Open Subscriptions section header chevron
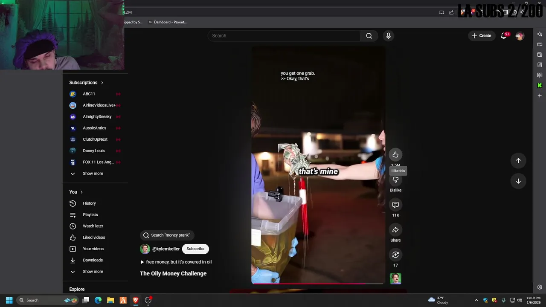This screenshot has width=546, height=307. pos(102,83)
